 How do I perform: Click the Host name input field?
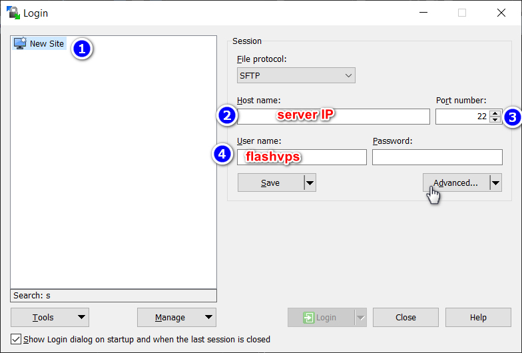[x=333, y=117]
